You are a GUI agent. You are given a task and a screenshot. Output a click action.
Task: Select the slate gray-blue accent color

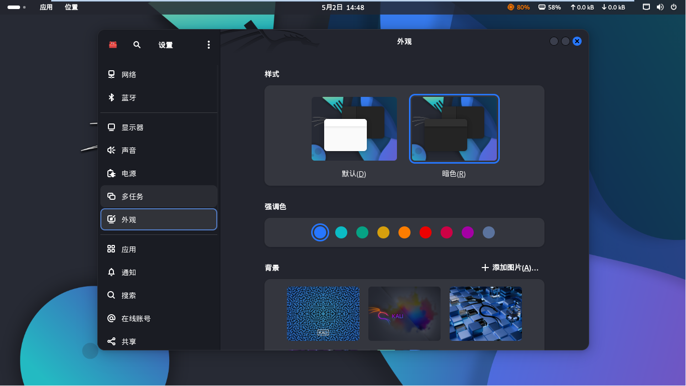489,232
